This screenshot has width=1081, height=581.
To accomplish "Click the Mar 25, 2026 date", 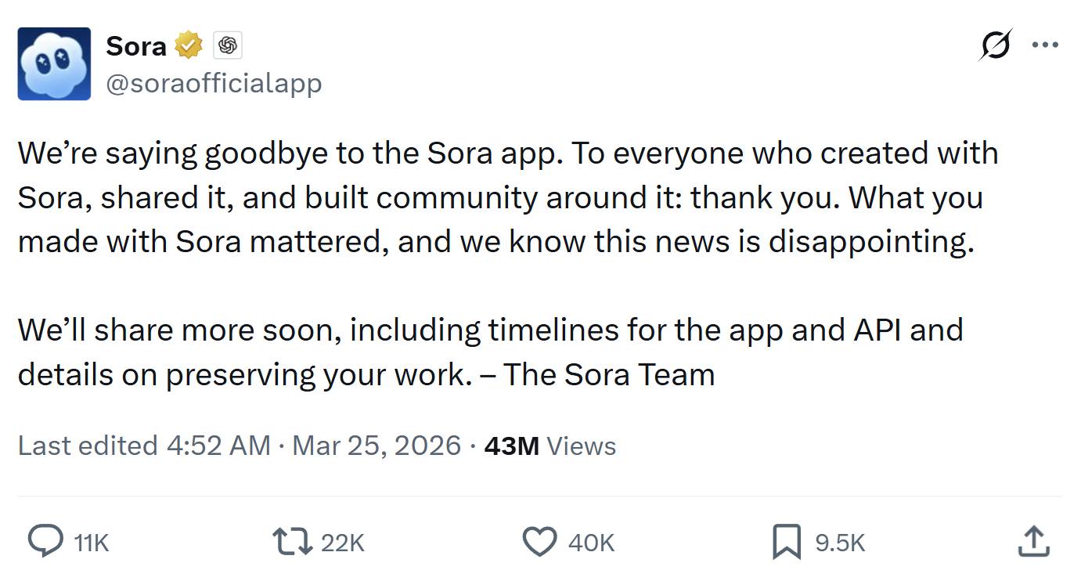I will point(377,446).
